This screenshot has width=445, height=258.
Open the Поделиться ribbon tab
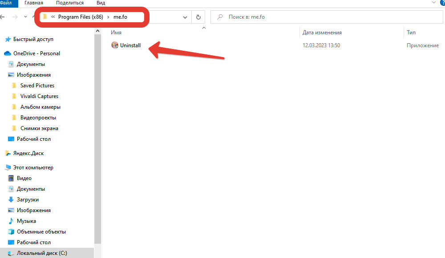coord(70,3)
